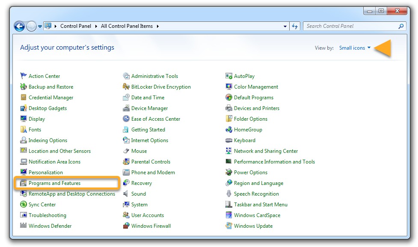Screen dimensions: 418x247
Task: Click the Action Center flag icon
Action: pyautogui.click(x=24, y=76)
